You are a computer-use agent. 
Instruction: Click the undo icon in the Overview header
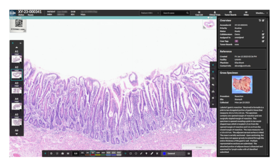260,20
